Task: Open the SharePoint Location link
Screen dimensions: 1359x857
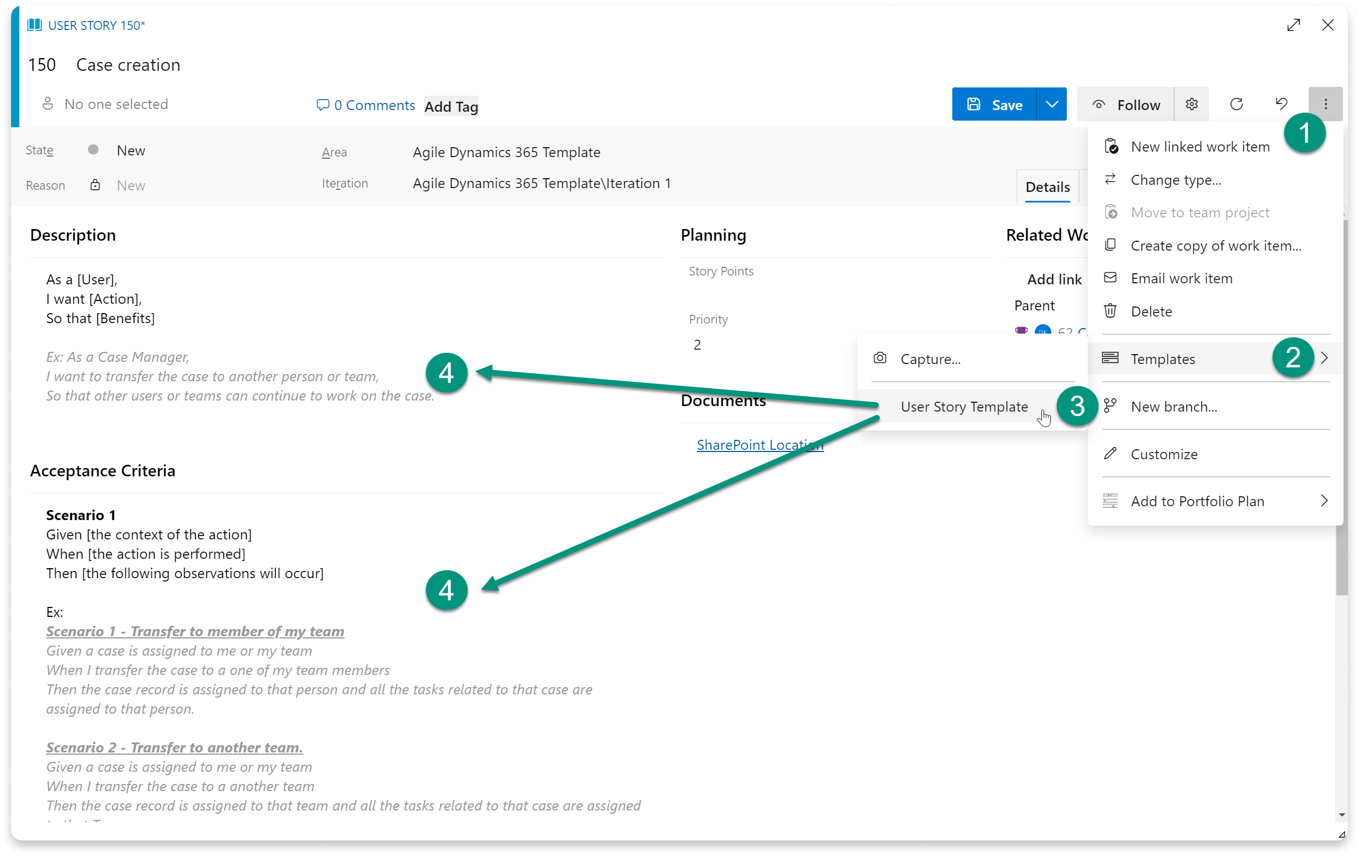Action: click(760, 445)
